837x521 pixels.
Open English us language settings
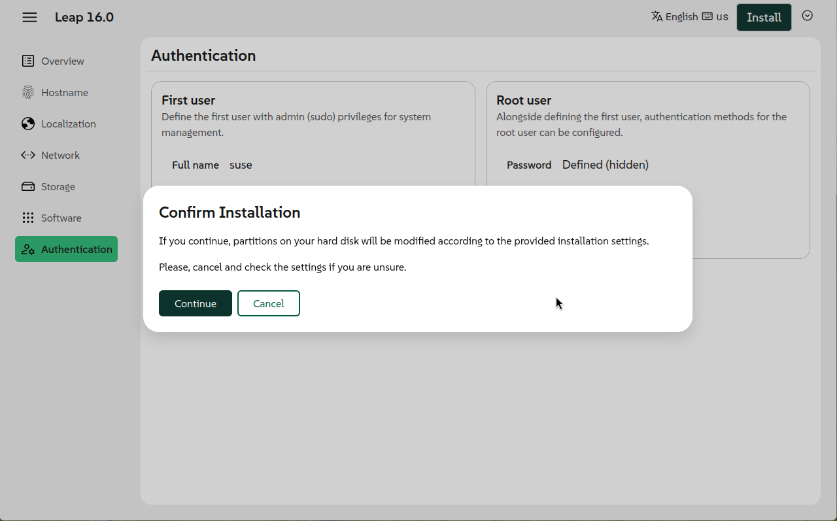[689, 16]
